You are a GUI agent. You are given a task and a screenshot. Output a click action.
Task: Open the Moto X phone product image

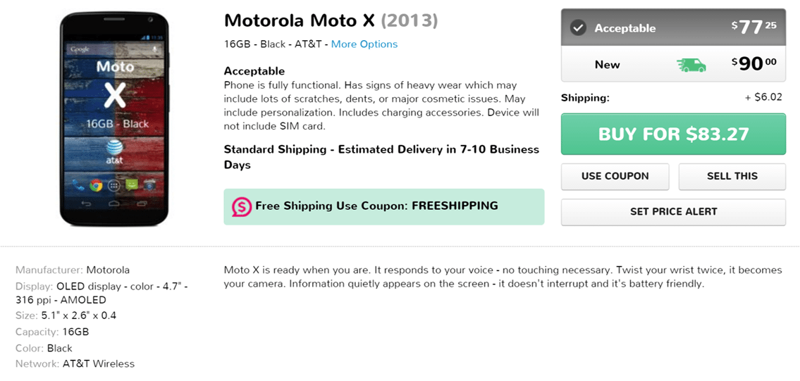tap(114, 119)
